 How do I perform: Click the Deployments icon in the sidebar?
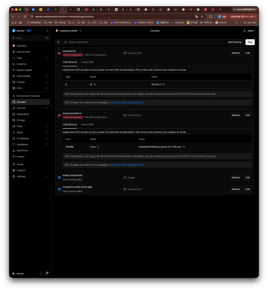pos(14,52)
